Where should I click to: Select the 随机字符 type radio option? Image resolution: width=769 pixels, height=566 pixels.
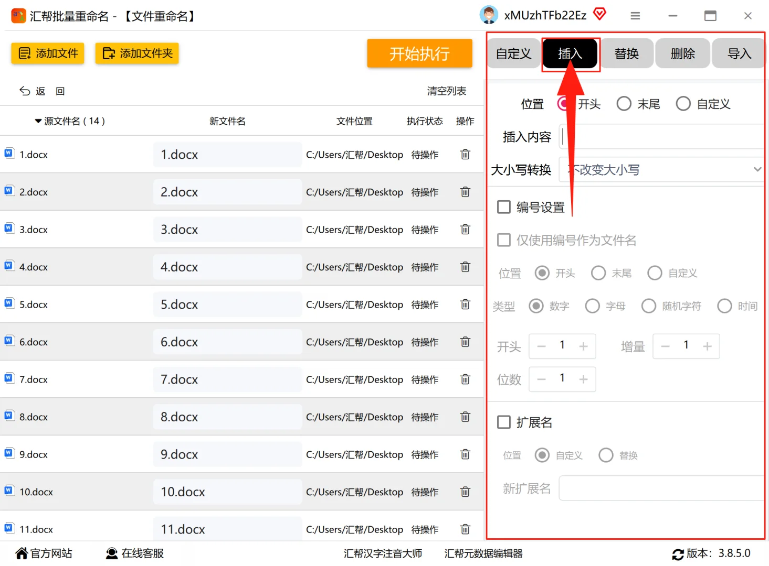649,306
